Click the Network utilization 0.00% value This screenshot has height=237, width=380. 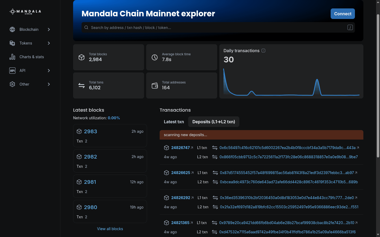114,118
